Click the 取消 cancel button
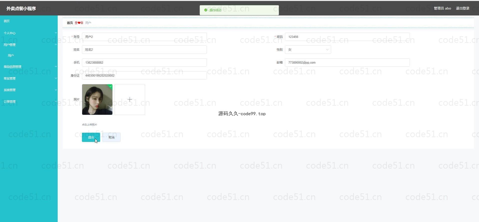Viewport: 479px width, 222px height. point(111,137)
